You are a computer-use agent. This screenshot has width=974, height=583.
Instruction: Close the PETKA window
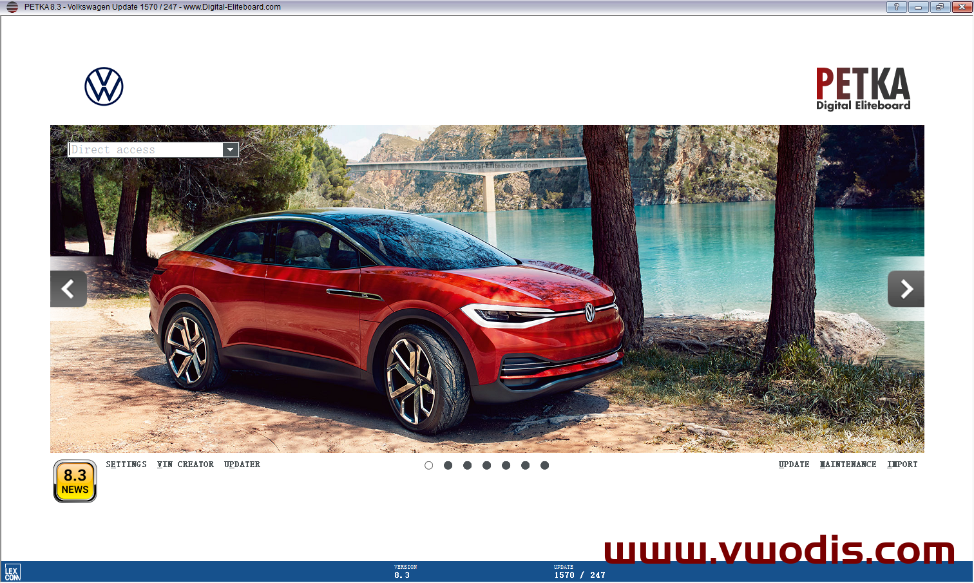point(961,7)
